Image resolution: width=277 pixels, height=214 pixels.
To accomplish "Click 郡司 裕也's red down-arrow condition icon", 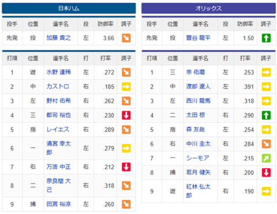I will [126, 115].
